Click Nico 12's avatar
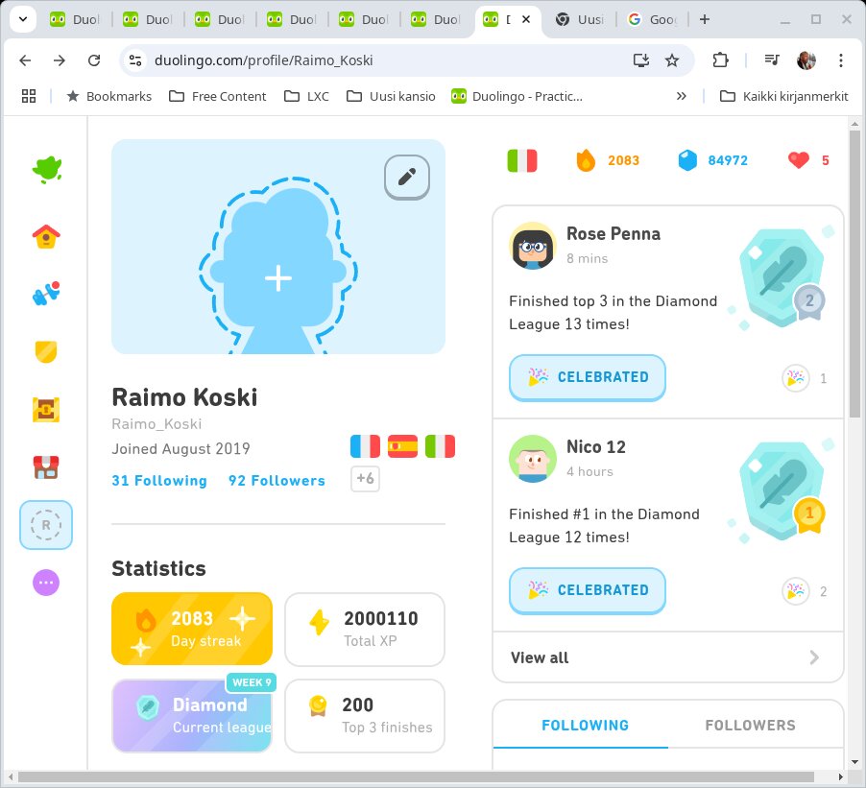The height and width of the screenshot is (788, 866). pyautogui.click(x=533, y=459)
